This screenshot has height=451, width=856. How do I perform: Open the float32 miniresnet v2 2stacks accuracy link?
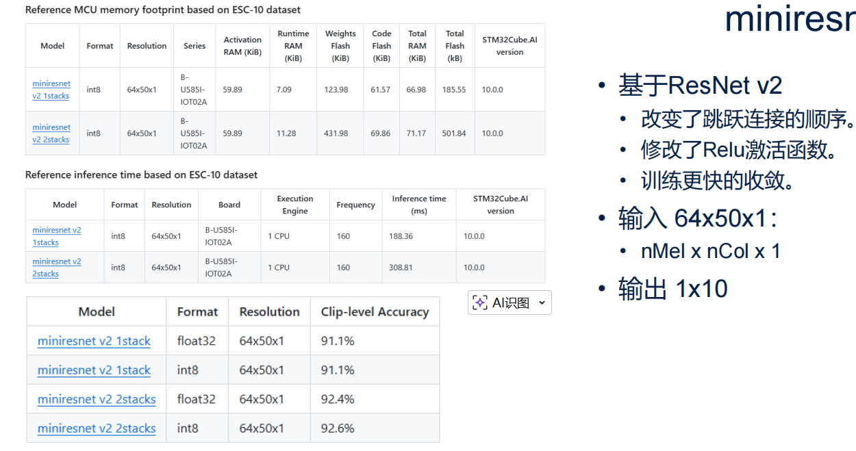[97, 399]
